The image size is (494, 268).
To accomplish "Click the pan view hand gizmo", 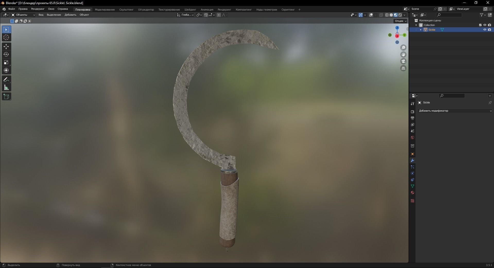I will [x=403, y=55].
